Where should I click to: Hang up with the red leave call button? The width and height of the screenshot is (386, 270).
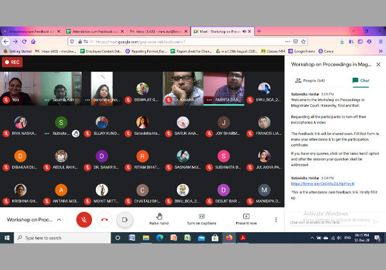pyautogui.click(x=104, y=219)
